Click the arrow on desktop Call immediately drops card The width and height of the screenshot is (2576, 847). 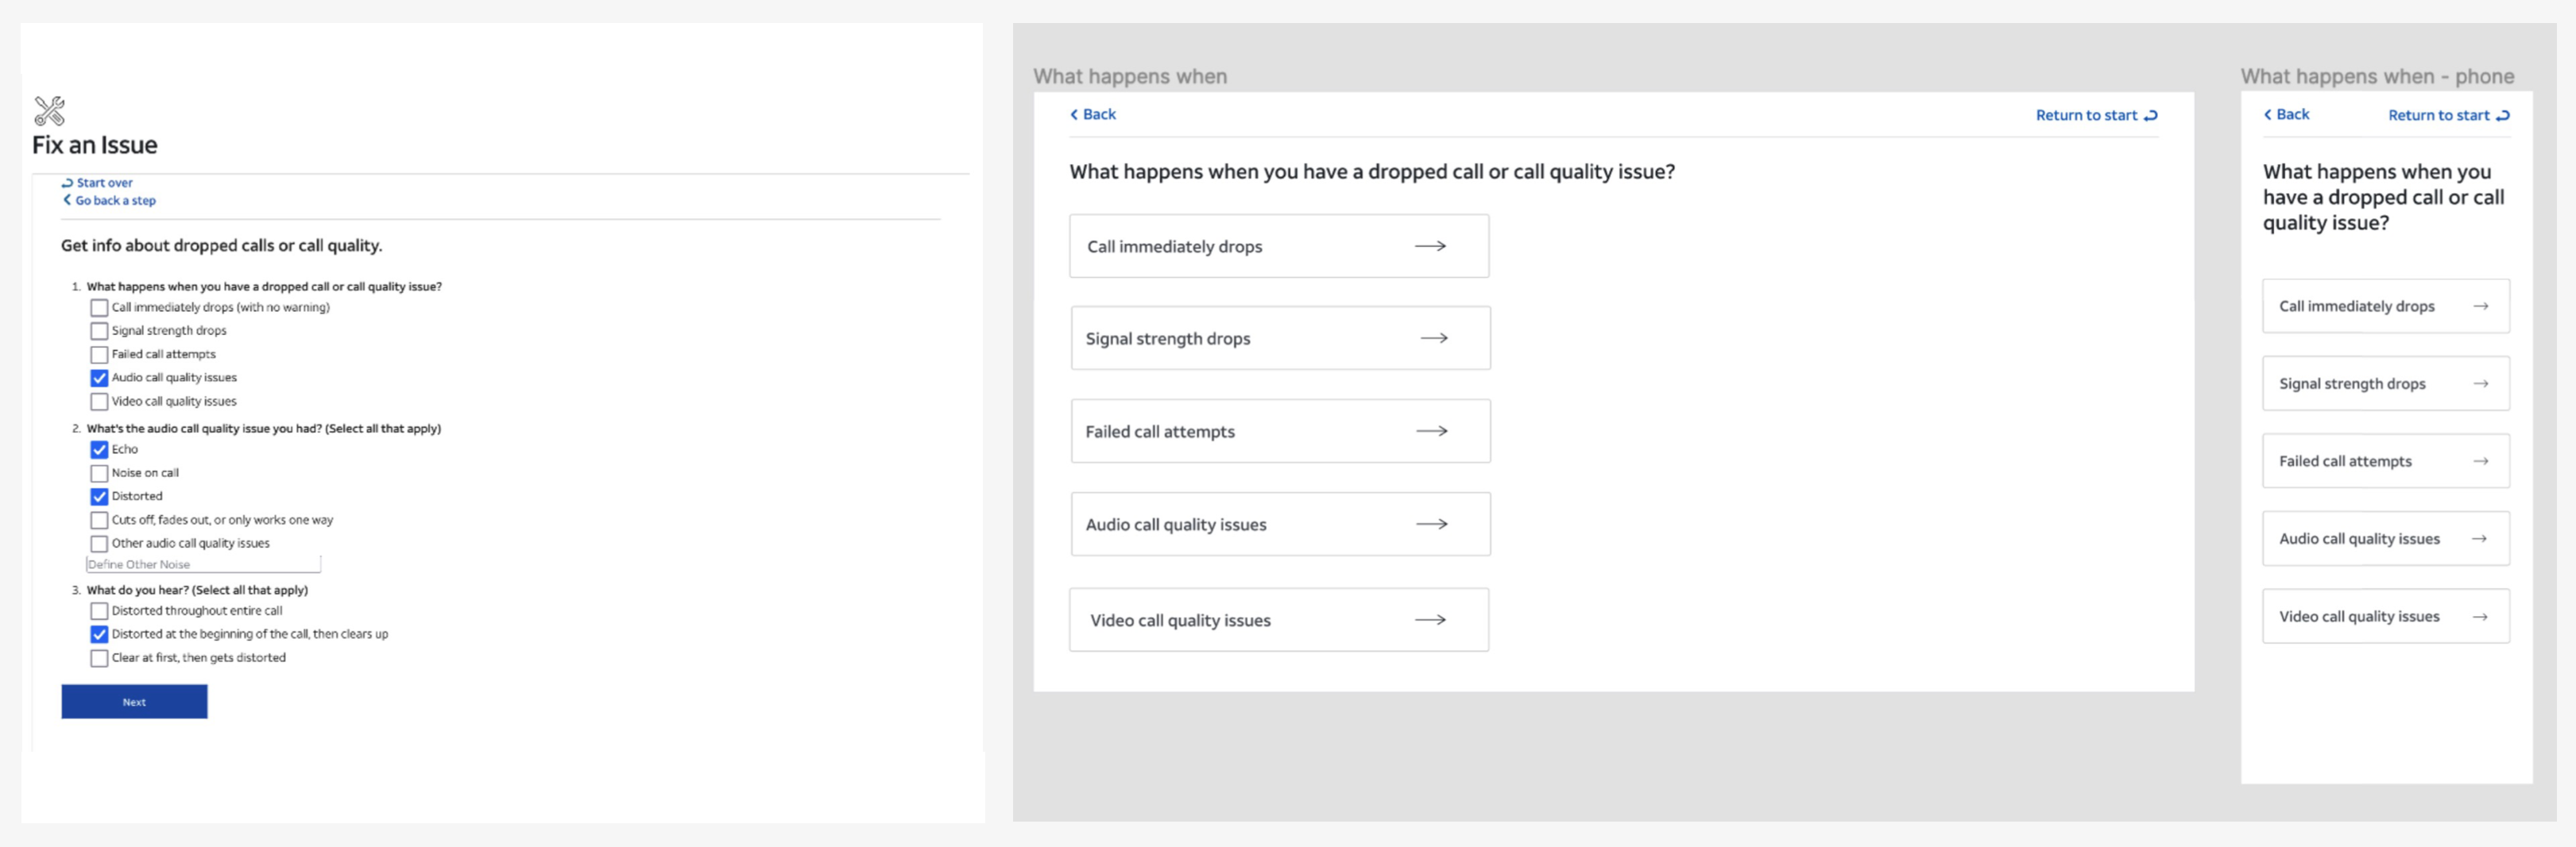[x=1430, y=246]
